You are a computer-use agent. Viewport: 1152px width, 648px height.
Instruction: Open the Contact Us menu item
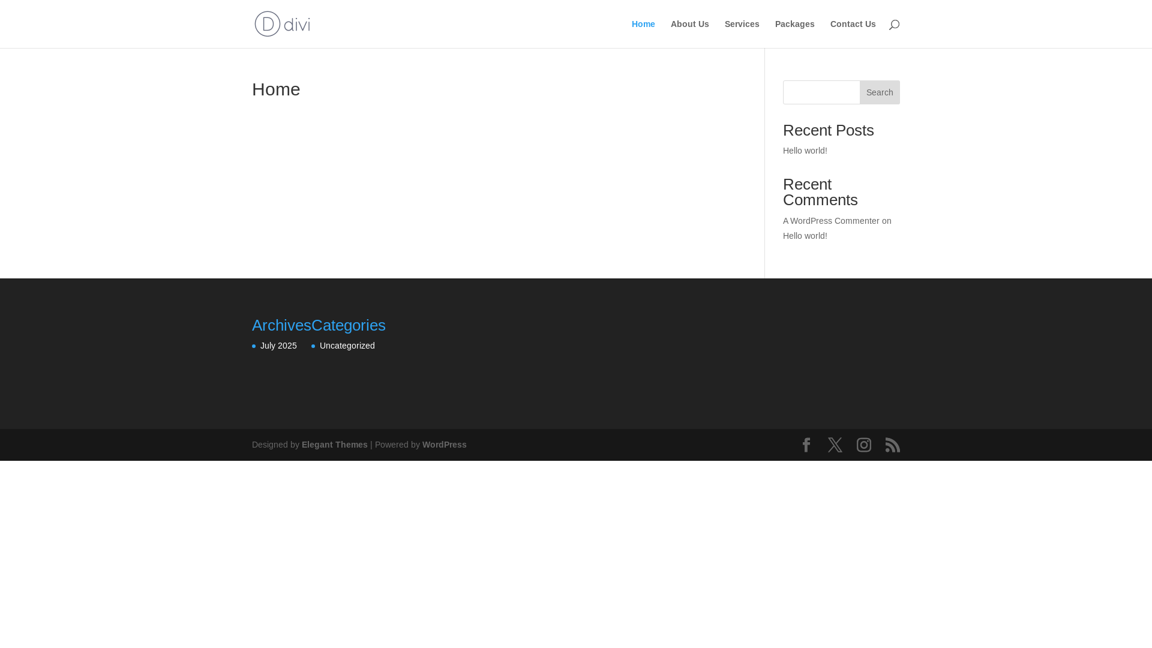click(853, 24)
